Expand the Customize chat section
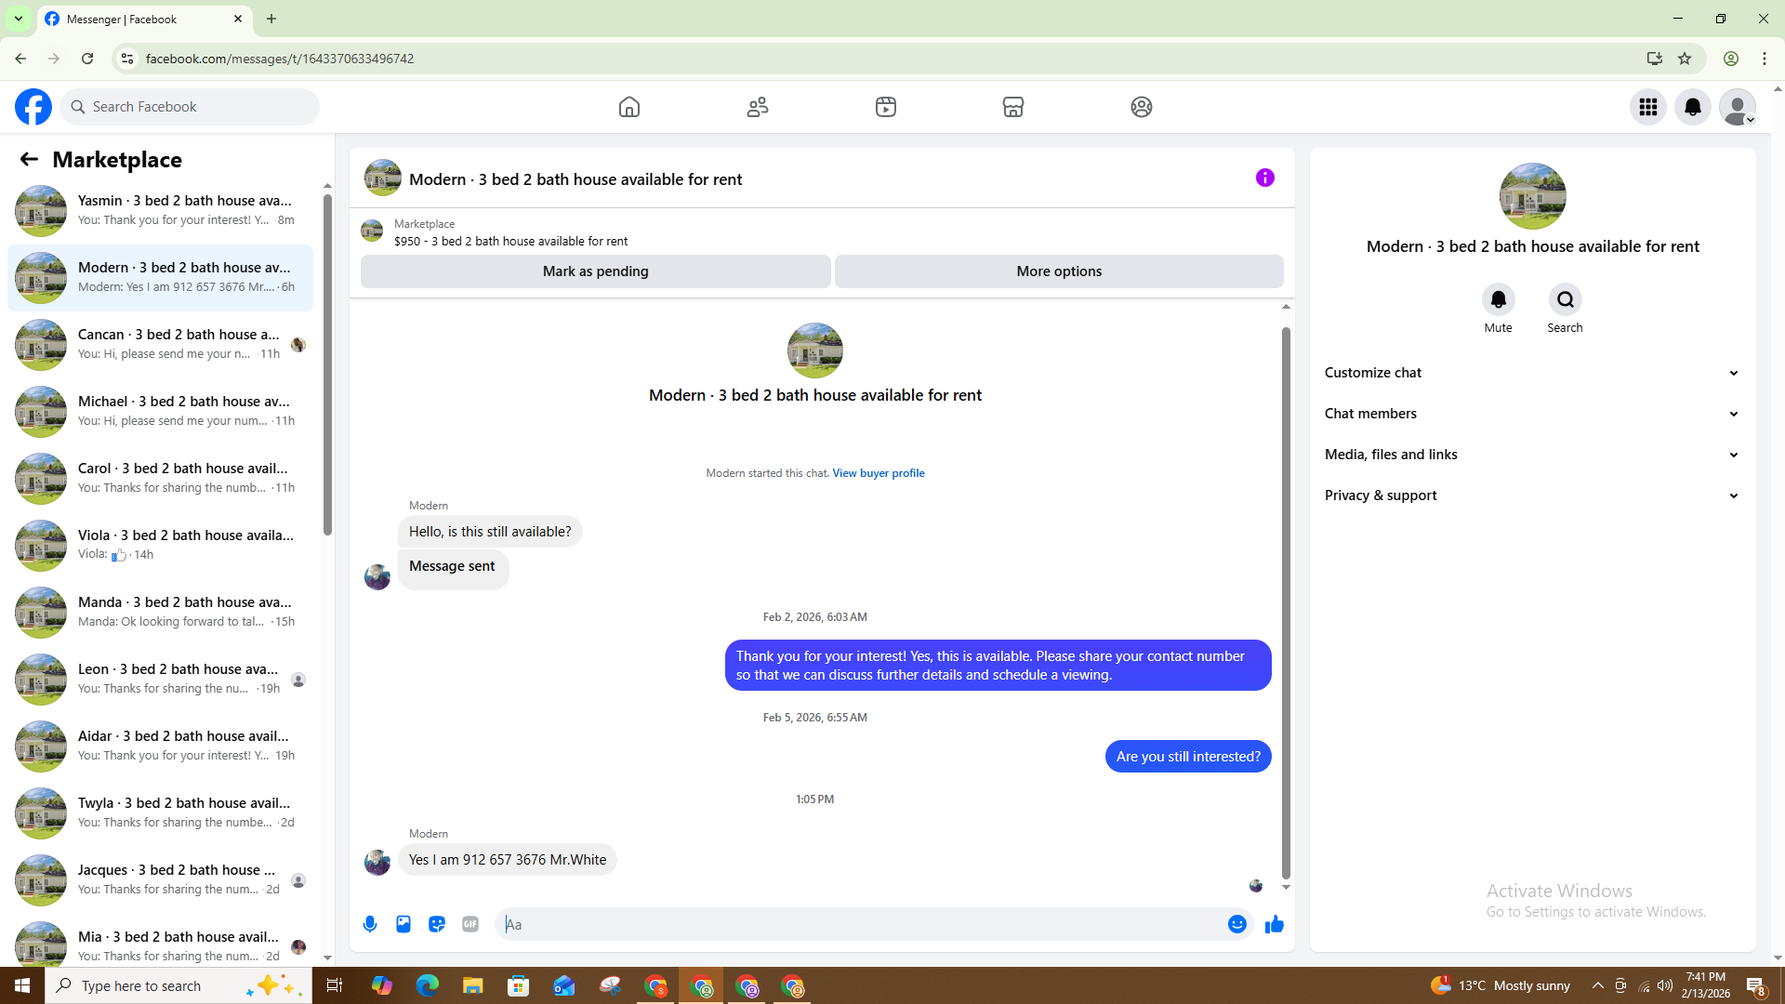This screenshot has height=1004, width=1785. point(1531,373)
